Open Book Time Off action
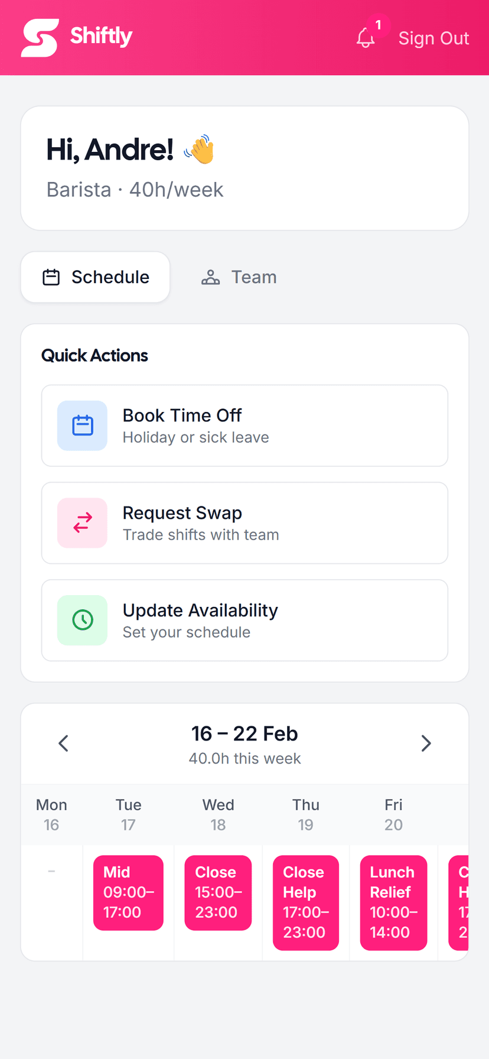489x1059 pixels. coord(244,425)
